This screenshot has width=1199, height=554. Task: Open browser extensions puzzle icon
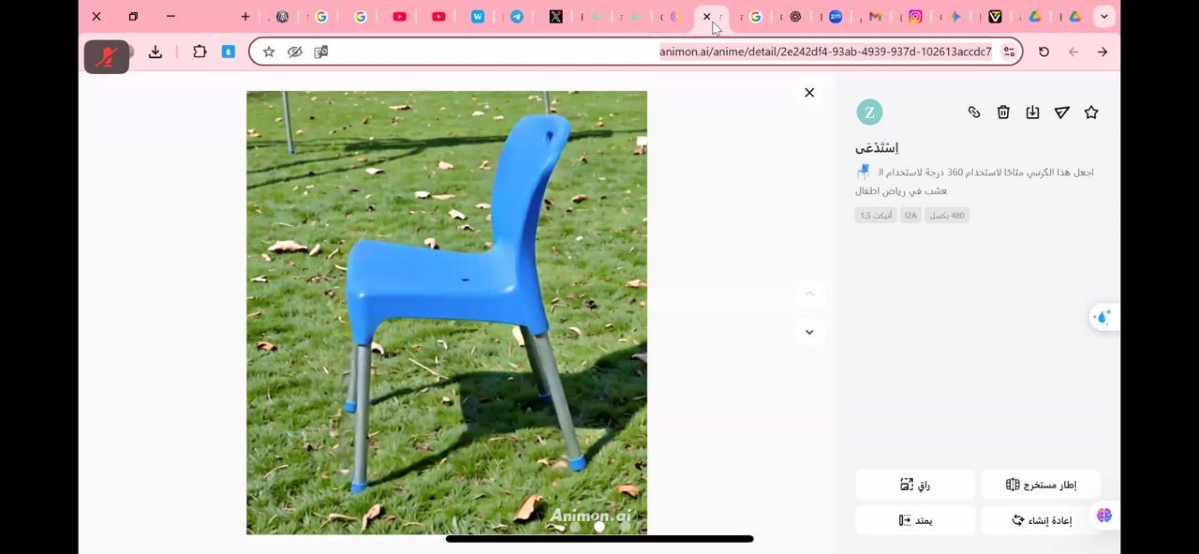tap(200, 52)
